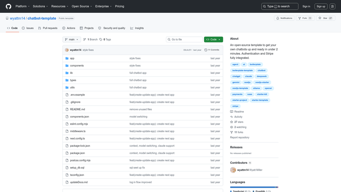Click the 11 Commits link

click(x=212, y=50)
